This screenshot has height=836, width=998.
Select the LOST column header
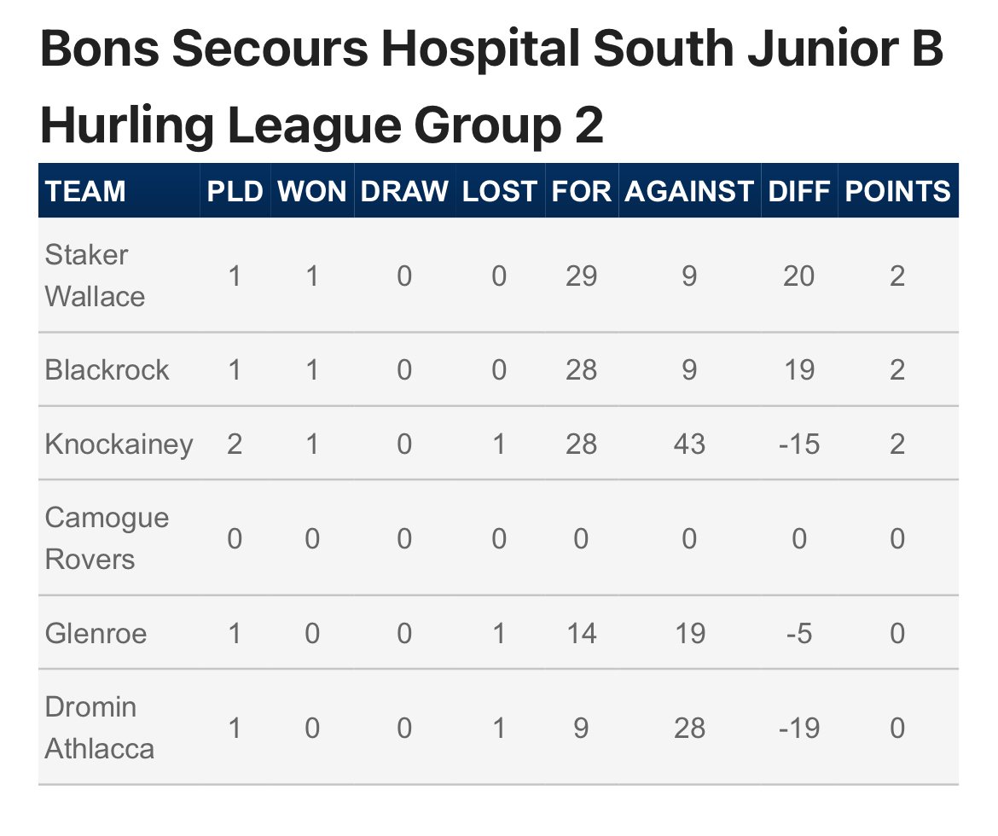tap(499, 192)
